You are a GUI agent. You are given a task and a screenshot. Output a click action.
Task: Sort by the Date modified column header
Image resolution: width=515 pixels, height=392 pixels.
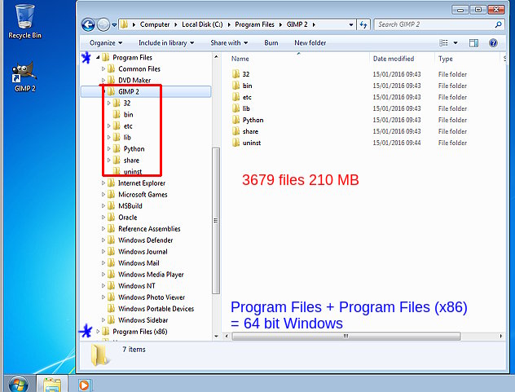(393, 59)
